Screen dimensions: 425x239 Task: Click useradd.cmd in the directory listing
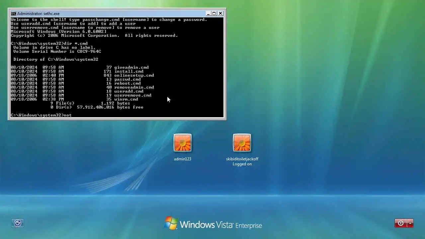pos(129,91)
